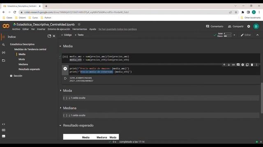Open more cell actions menu

coord(256,65)
